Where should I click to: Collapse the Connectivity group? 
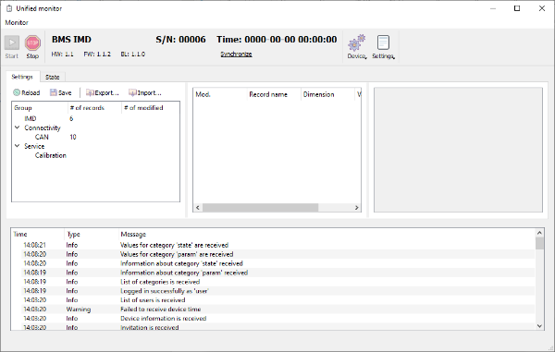pos(17,127)
